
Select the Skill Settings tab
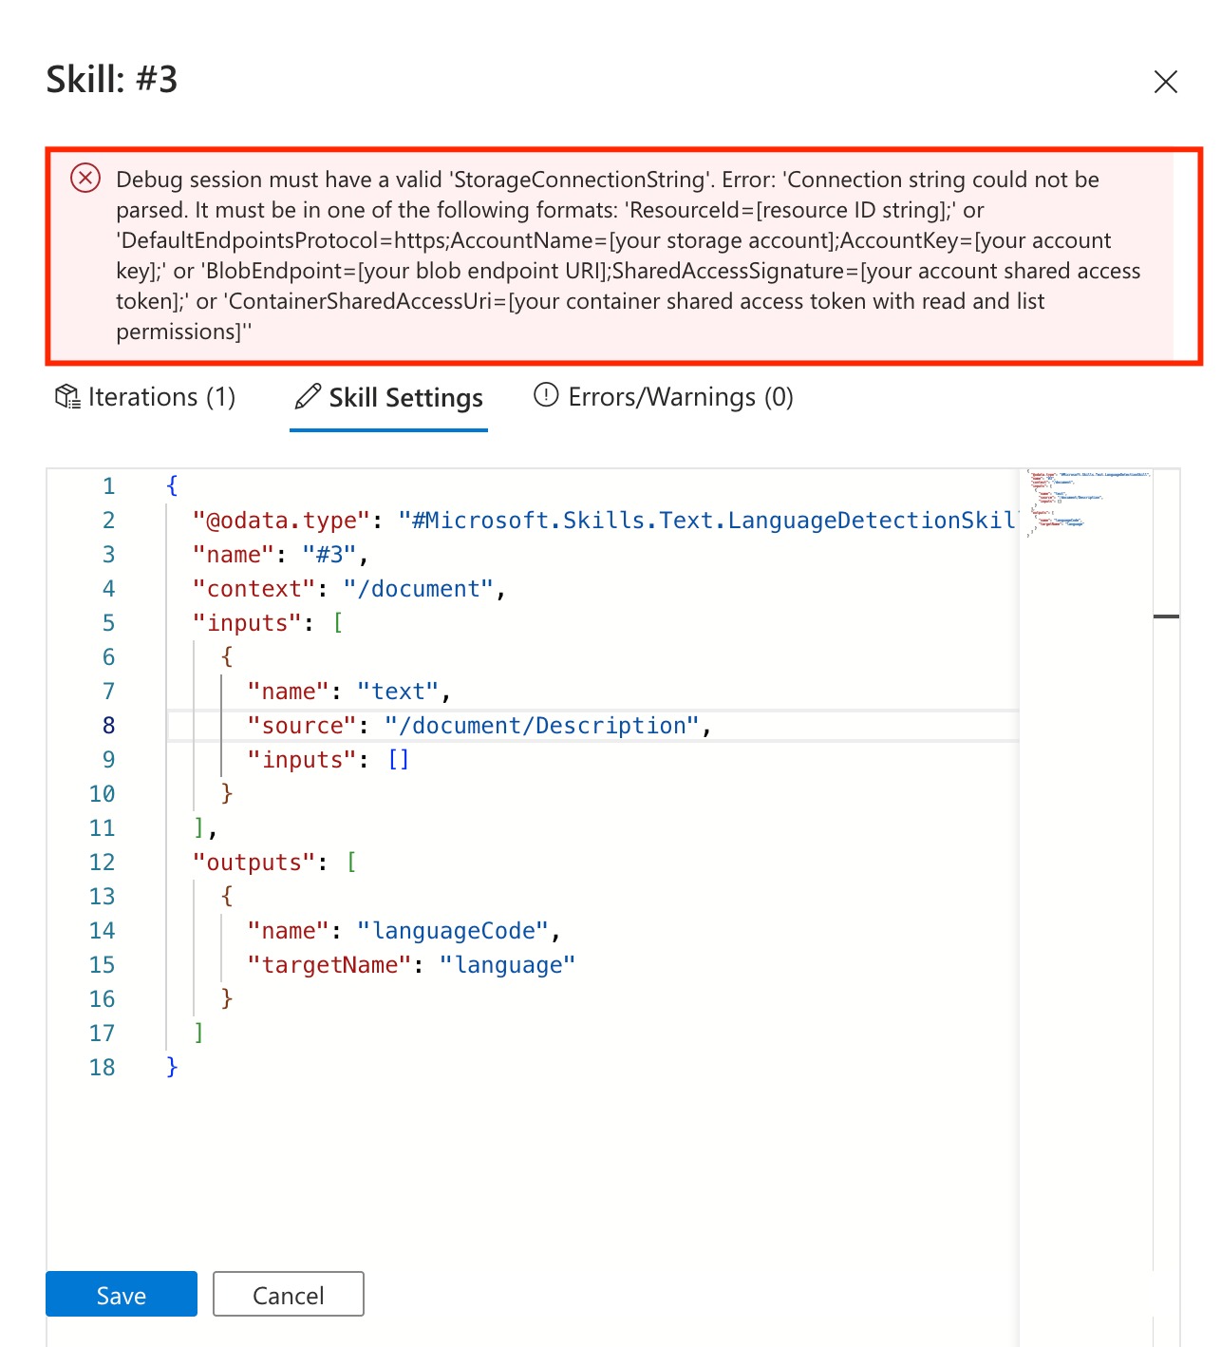click(x=388, y=397)
